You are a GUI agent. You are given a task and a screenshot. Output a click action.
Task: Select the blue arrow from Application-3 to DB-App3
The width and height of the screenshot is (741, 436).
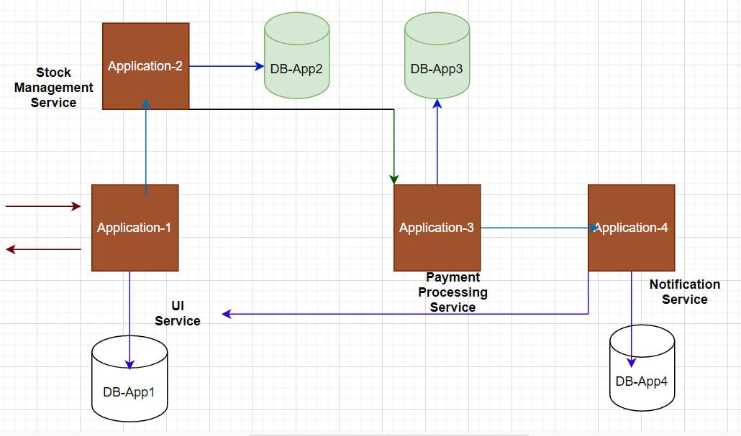click(x=437, y=144)
